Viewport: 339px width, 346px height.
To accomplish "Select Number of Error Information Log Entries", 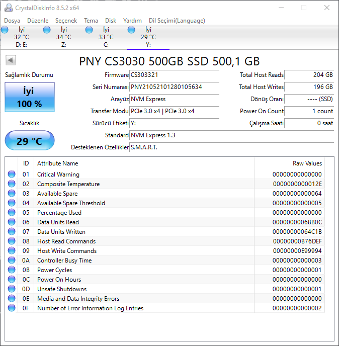I will (x=90, y=308).
